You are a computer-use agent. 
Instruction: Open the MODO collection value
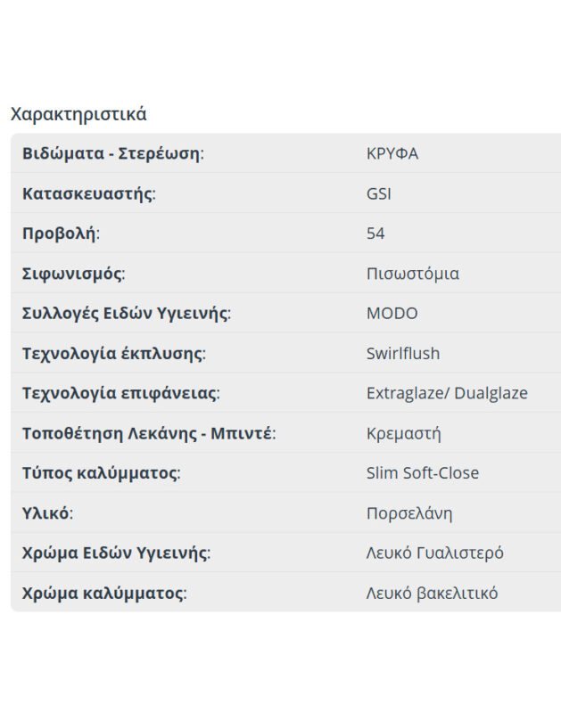(x=392, y=314)
